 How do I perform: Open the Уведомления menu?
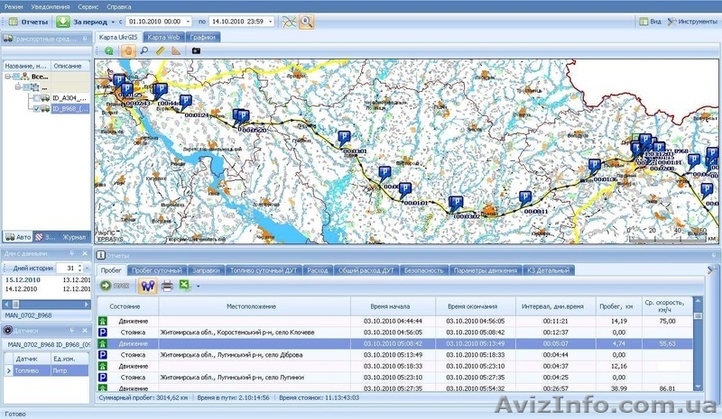coord(51,7)
